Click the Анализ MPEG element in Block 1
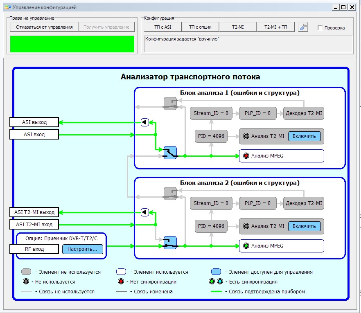Viewport: 361px width, 313px height. 282,156
